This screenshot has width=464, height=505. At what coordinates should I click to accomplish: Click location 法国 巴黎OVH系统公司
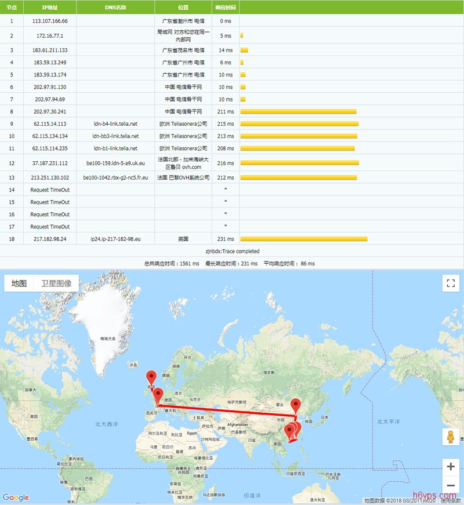tap(183, 177)
